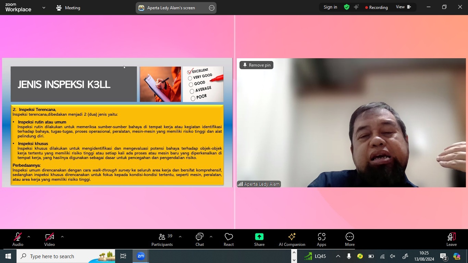Click the AI Companion sparkle in title bar
This screenshot has width=468, height=263.
[x=356, y=7]
